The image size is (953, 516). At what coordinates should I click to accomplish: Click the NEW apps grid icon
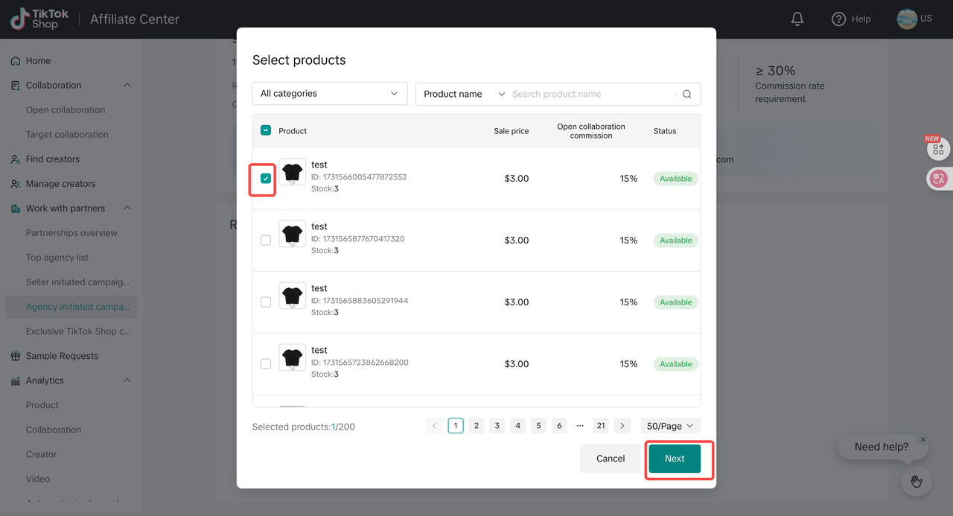pos(937,150)
